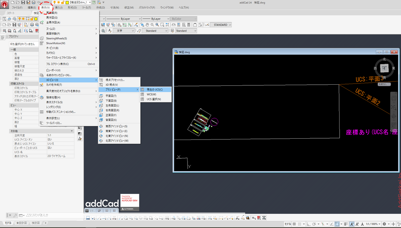401x228 pixels.
Task: Open ツールバー(O) settings entry
Action: point(69,123)
